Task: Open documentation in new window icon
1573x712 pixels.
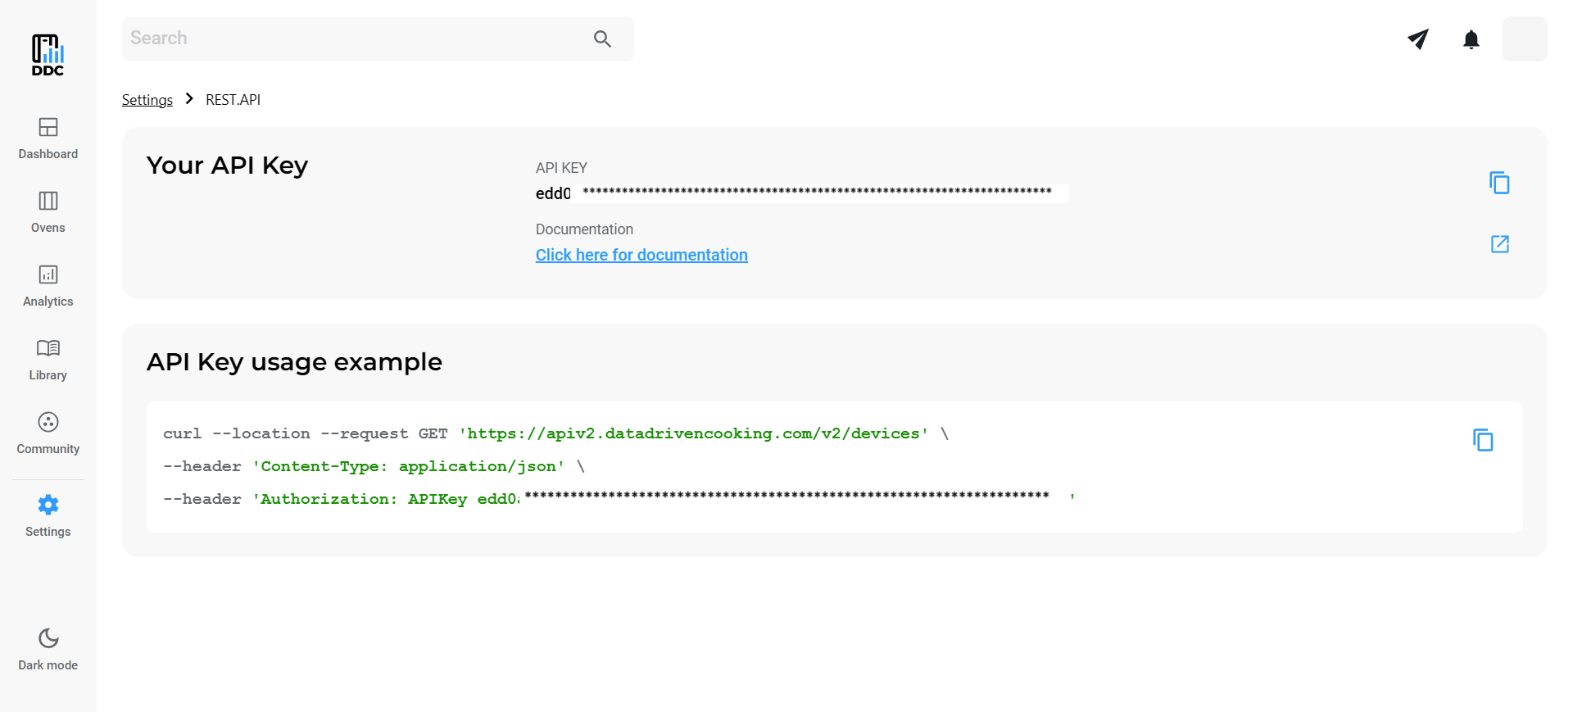Action: coord(1499,244)
